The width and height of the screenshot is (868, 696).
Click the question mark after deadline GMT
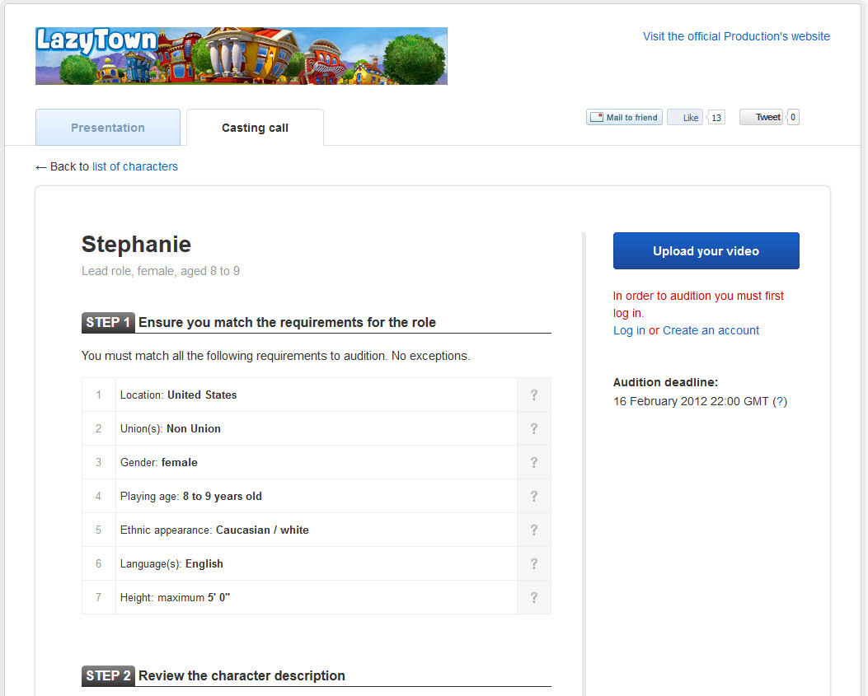780,401
